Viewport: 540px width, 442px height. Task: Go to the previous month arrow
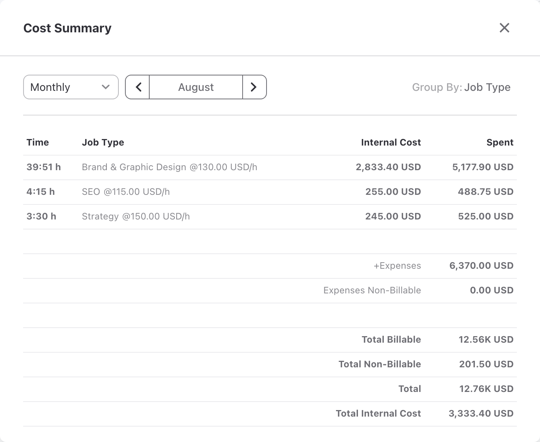pos(138,87)
